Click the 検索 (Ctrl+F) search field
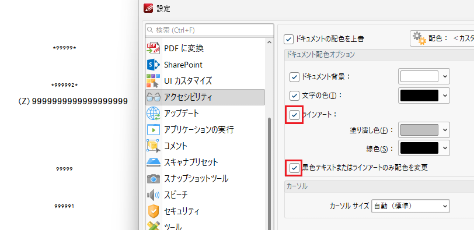The width and height of the screenshot is (474, 230). [210, 30]
